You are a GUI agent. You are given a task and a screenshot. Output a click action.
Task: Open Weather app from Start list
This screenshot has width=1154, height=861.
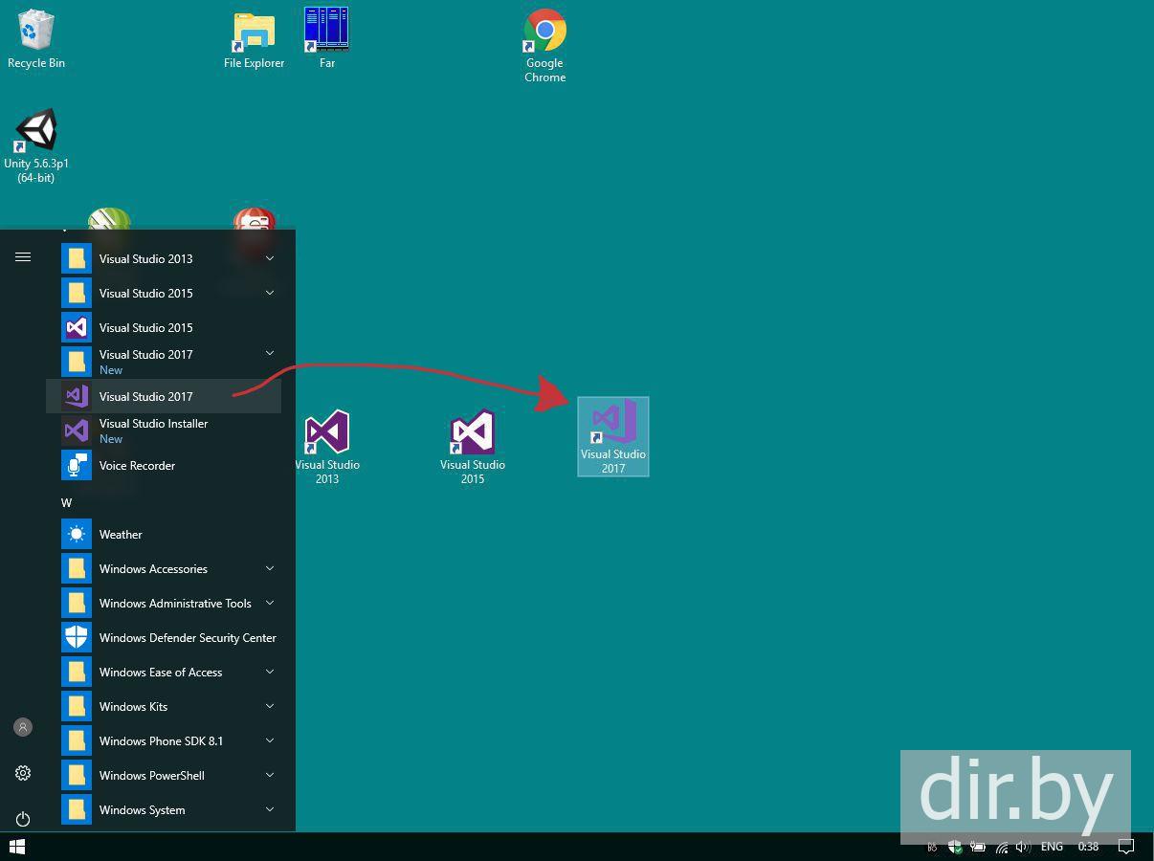coord(164,534)
